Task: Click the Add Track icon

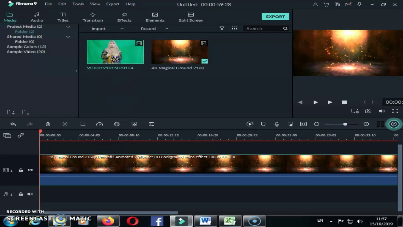Action: tap(7, 135)
